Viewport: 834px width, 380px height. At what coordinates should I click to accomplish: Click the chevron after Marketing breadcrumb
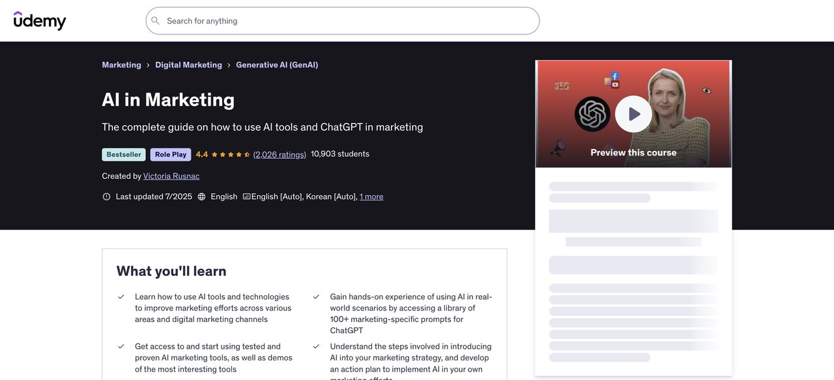(x=149, y=65)
